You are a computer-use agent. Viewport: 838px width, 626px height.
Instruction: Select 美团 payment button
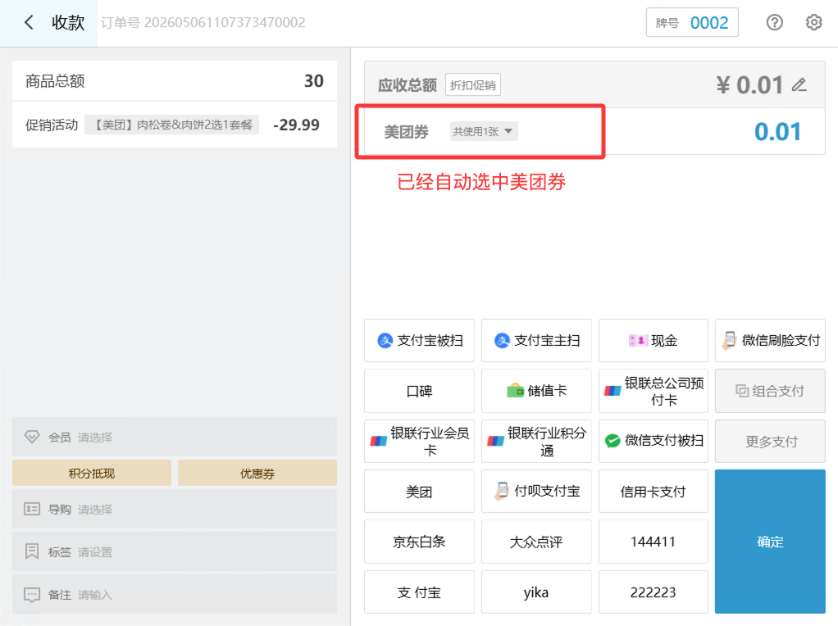coord(419,492)
